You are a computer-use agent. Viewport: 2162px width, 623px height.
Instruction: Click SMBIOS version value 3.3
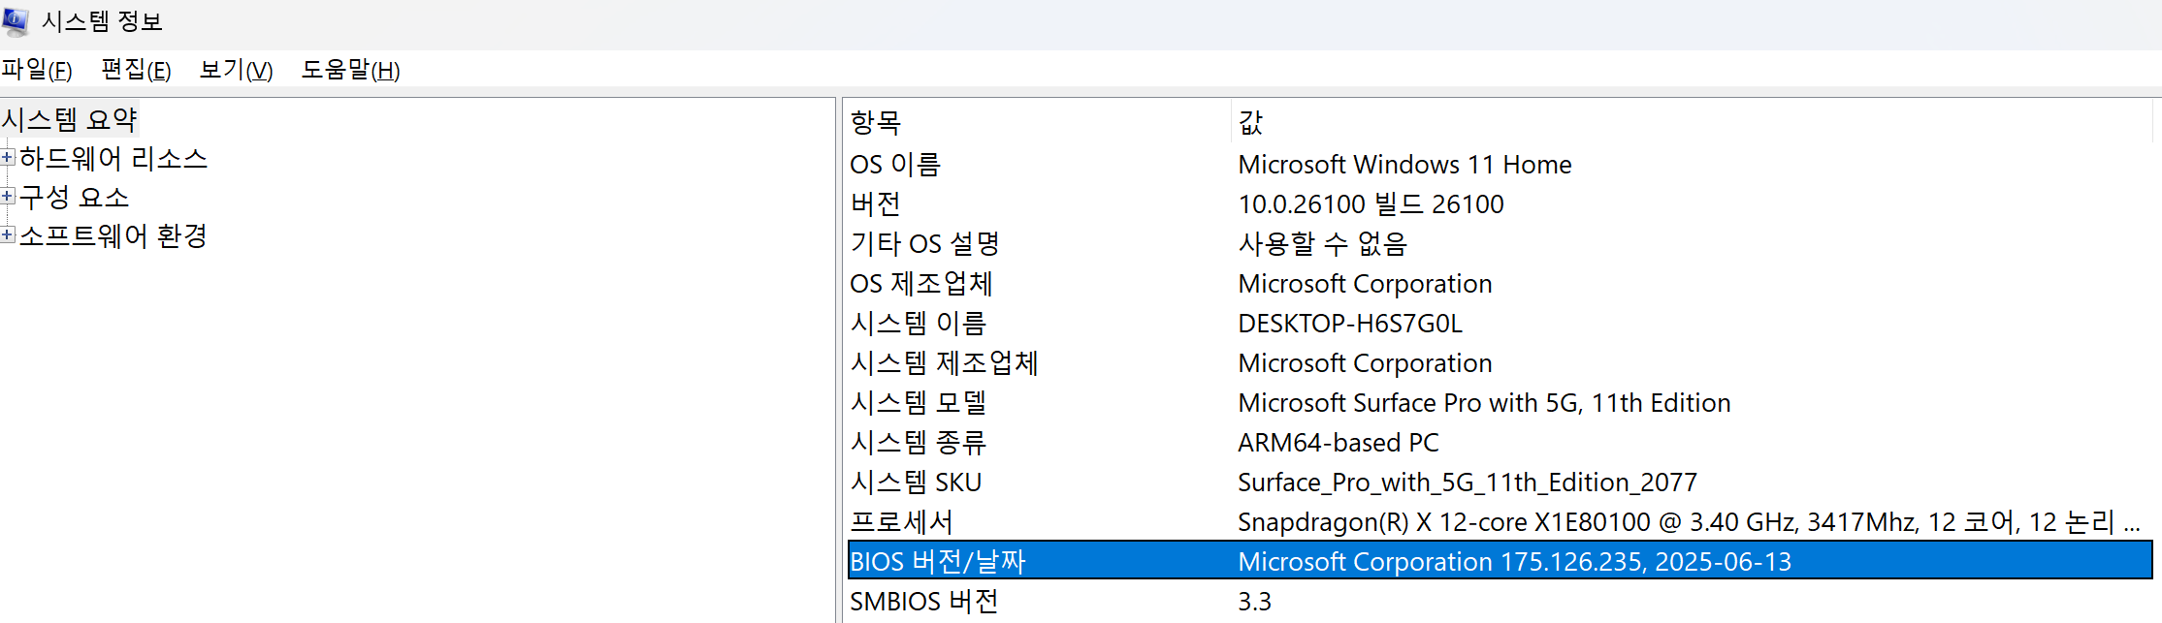pyautogui.click(x=1254, y=601)
